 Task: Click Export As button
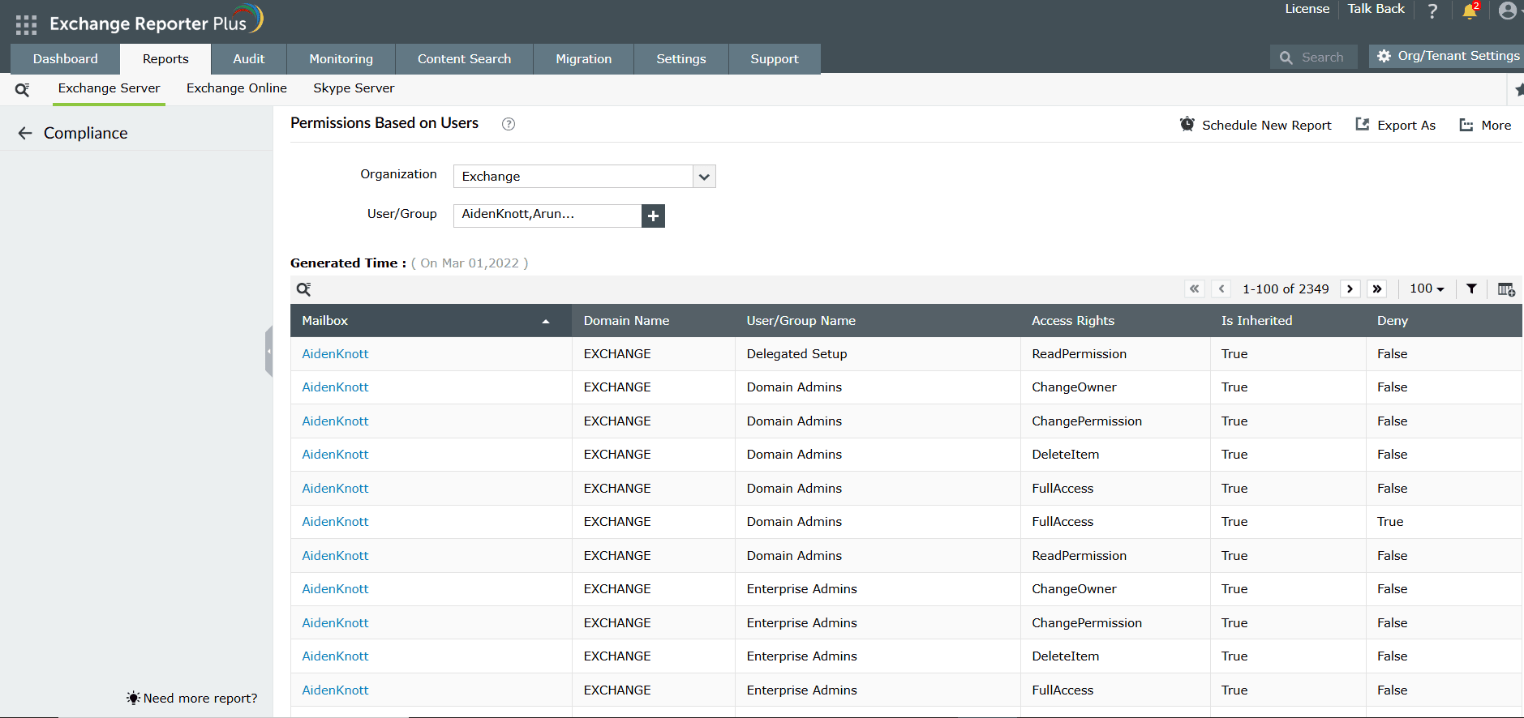1396,126
